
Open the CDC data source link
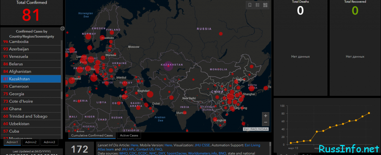click(x=133, y=153)
